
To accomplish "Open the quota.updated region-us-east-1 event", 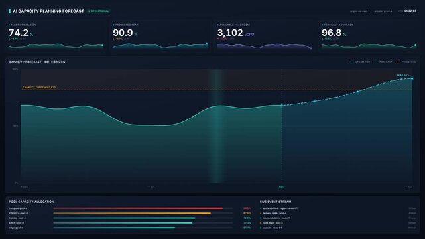I will [338, 208].
